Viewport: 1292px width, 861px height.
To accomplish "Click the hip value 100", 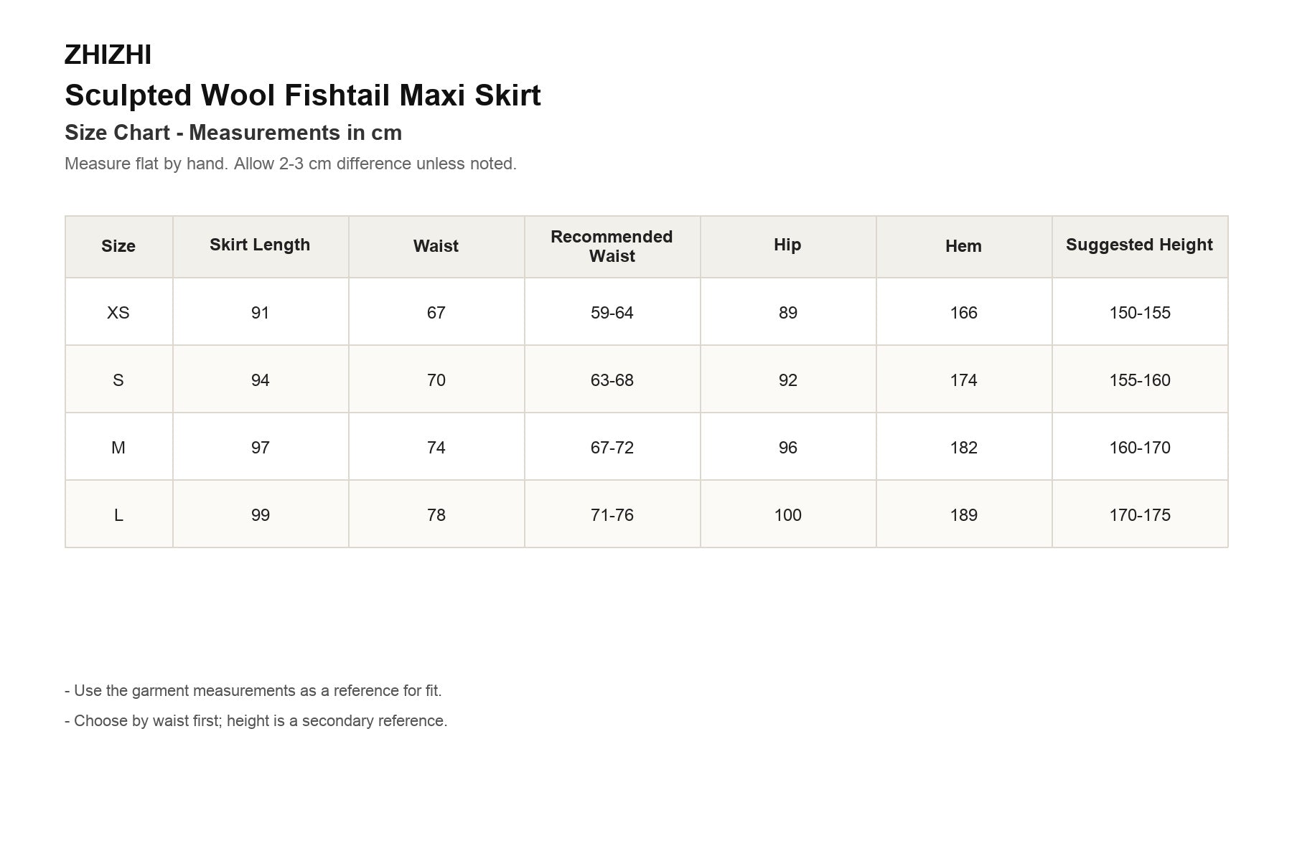I will (787, 515).
